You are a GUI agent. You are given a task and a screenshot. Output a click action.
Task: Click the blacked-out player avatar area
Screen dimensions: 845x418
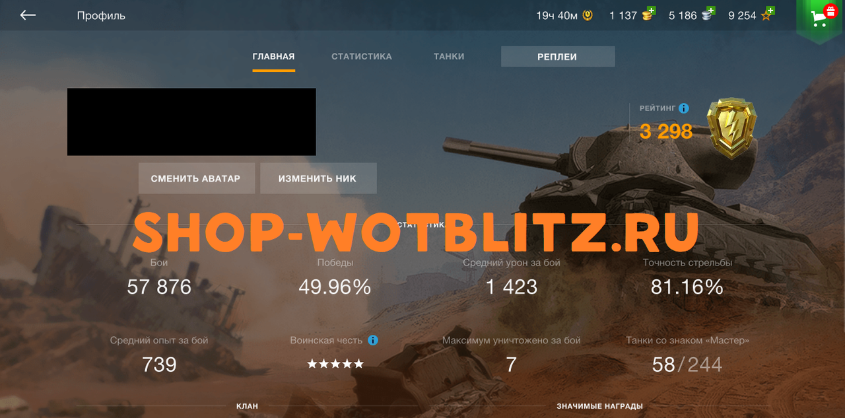(x=191, y=122)
